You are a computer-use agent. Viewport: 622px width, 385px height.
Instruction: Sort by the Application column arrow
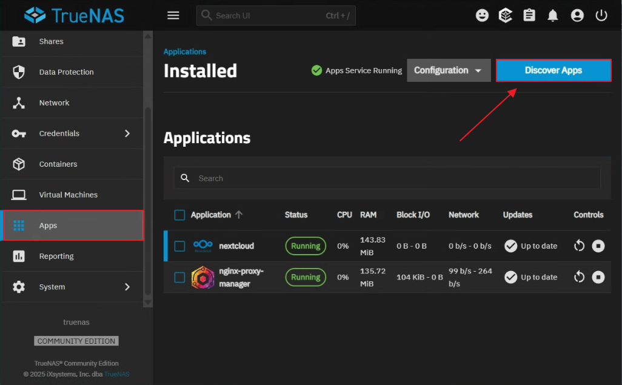[x=238, y=215]
